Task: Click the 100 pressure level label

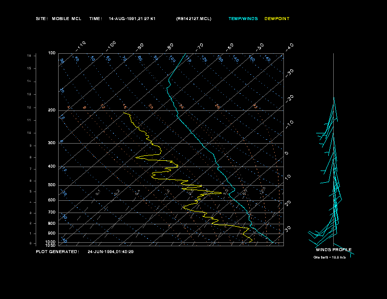Action: click(52, 53)
